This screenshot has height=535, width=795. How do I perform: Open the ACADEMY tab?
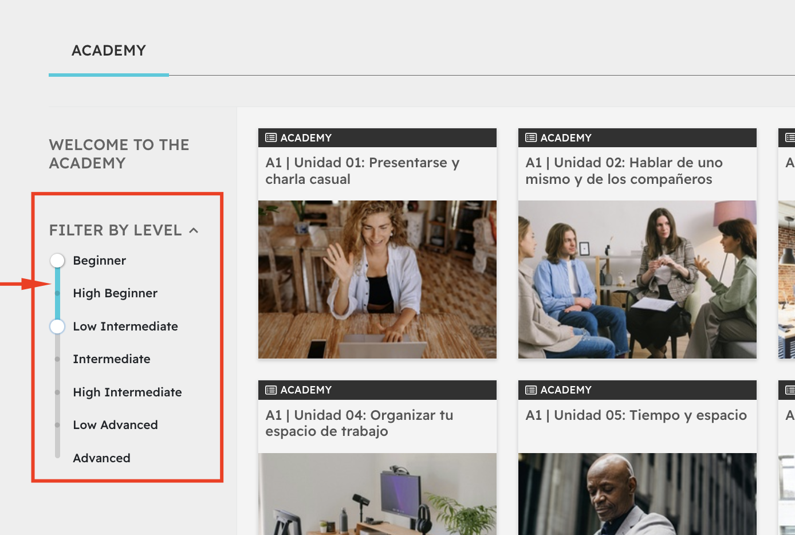109,51
